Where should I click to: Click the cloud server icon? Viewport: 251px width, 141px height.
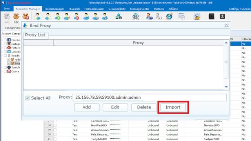[x=136, y=16]
